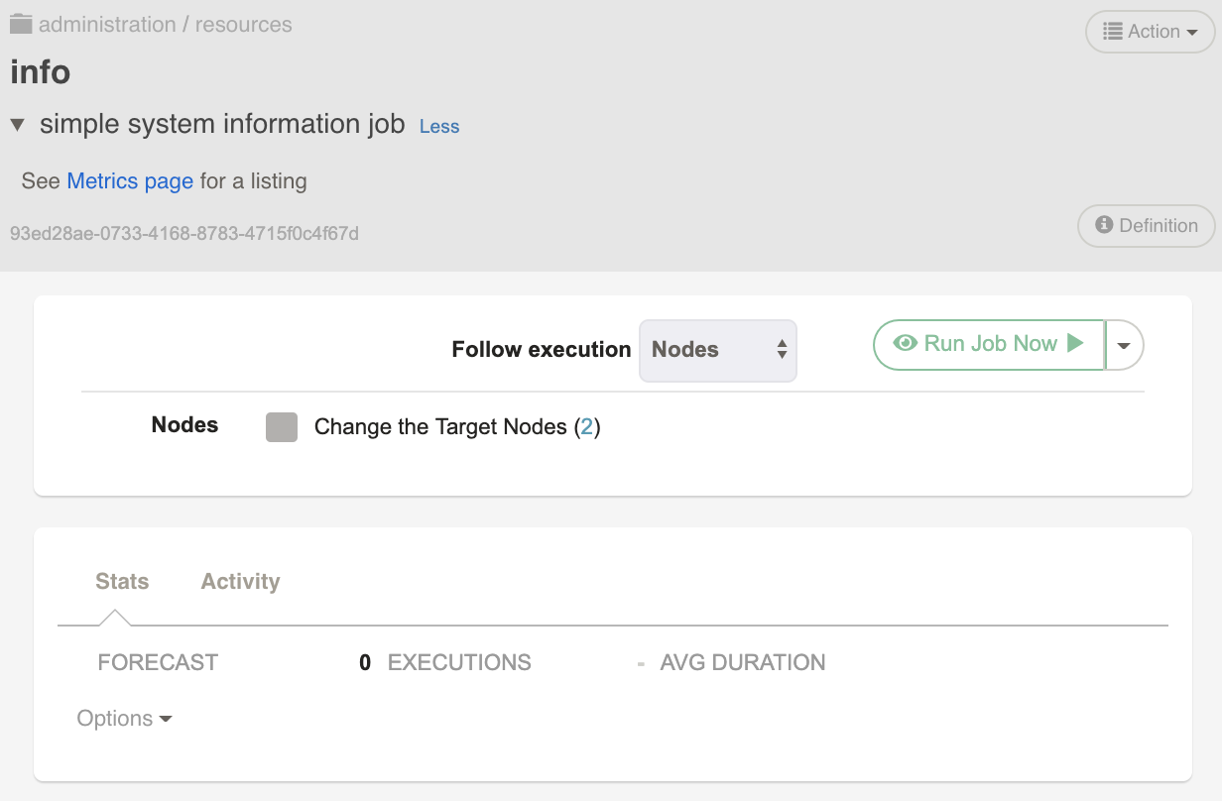
Task: Open the Action dropdown menu
Action: coord(1151,31)
